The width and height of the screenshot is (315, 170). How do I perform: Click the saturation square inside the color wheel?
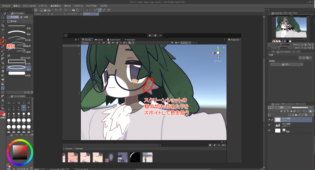(x=20, y=152)
